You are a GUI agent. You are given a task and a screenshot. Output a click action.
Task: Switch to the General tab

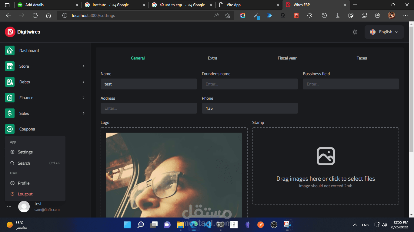click(138, 58)
